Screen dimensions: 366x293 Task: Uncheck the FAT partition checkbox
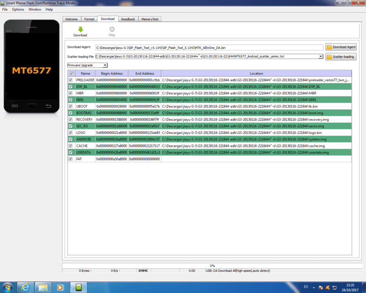coord(70,159)
